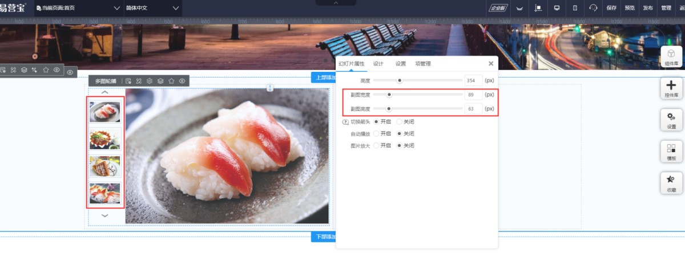Toggle the standalone eye icon beside banner toolbar
Image resolution: width=685 pixels, height=253 pixels.
[x=70, y=72]
